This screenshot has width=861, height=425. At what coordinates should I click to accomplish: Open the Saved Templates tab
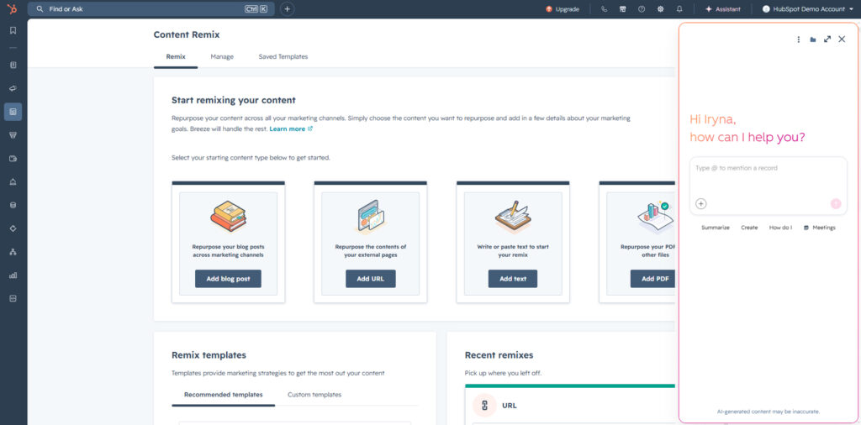tap(283, 56)
